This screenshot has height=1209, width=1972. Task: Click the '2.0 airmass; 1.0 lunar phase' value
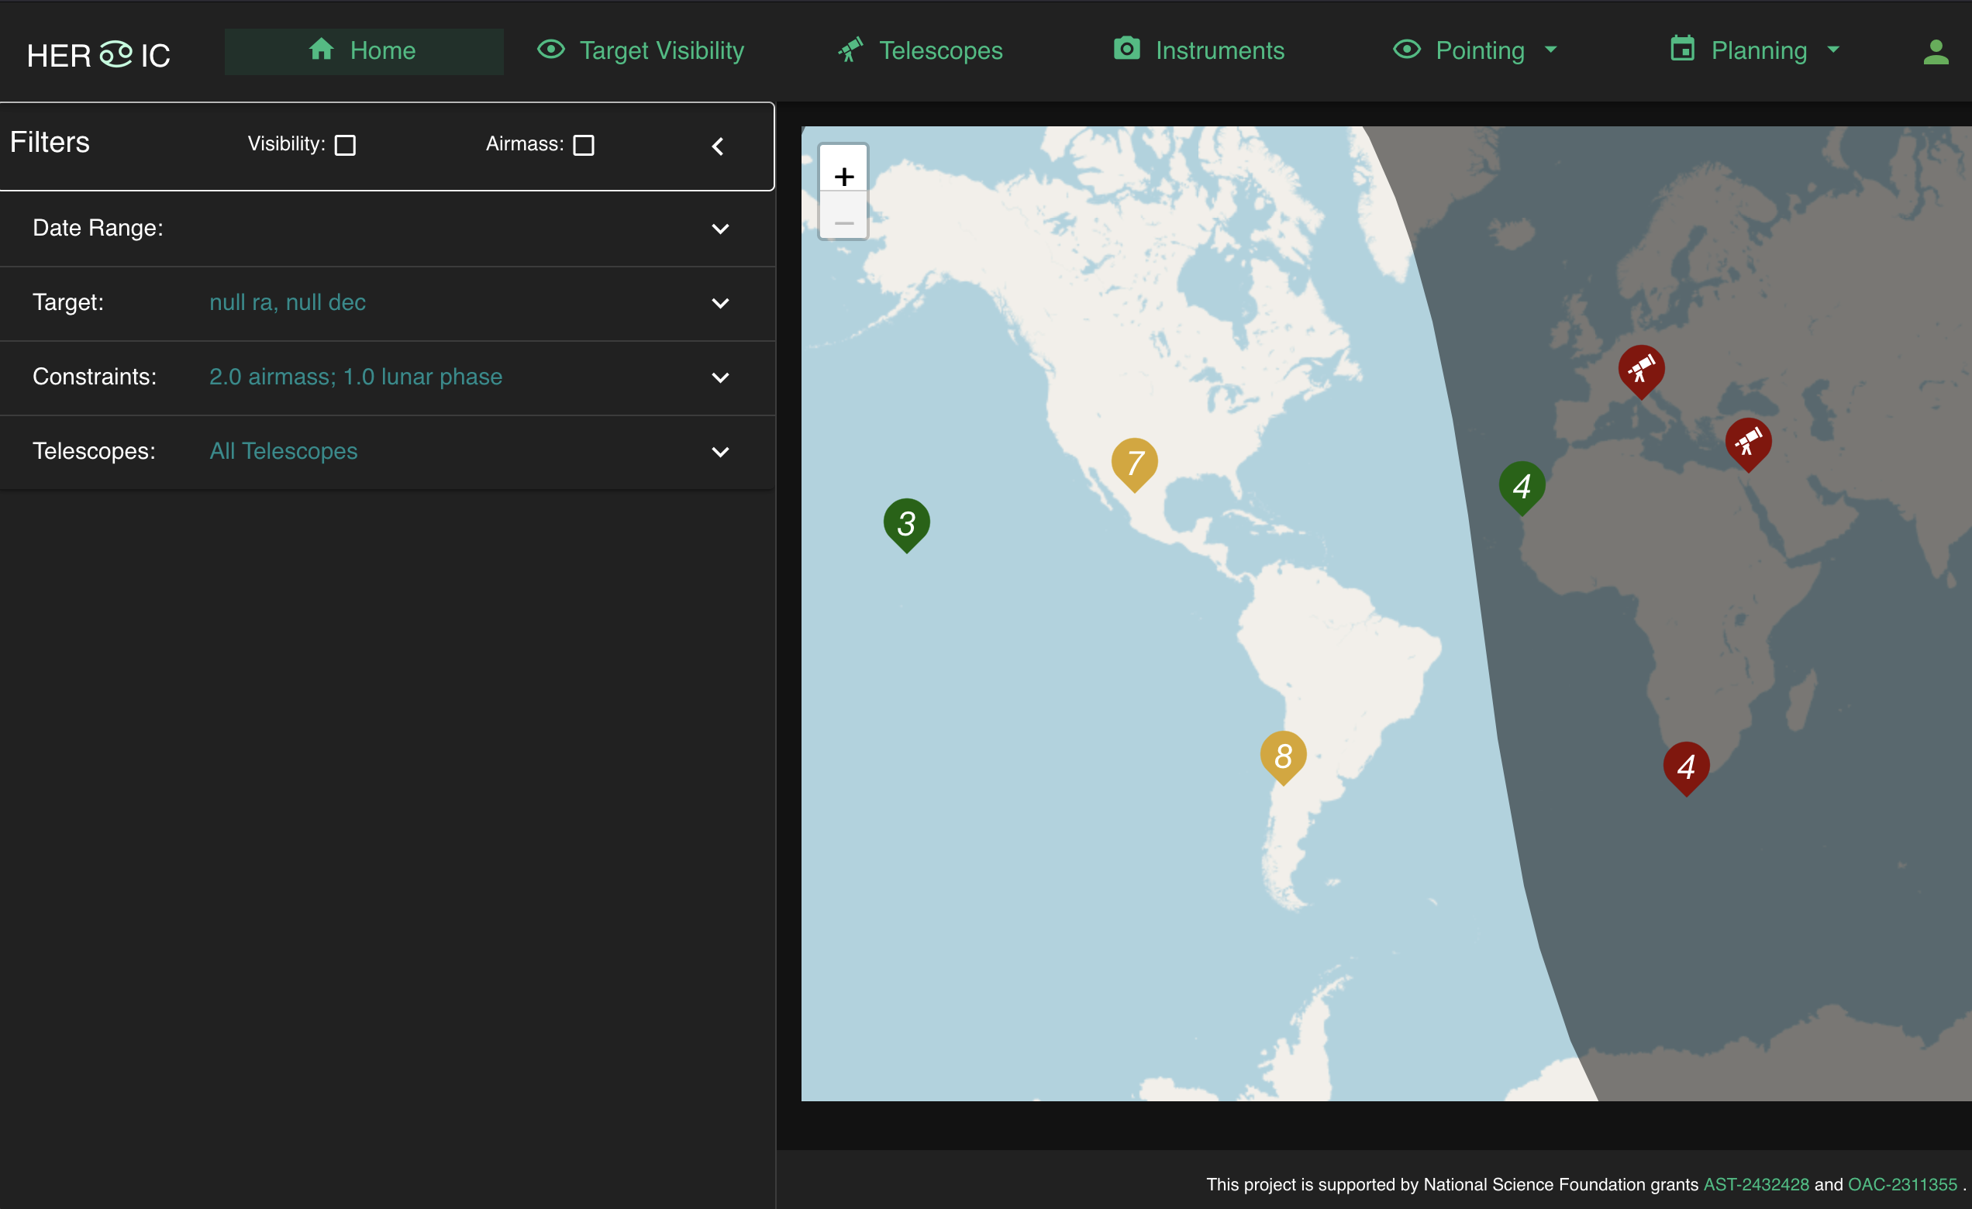click(x=355, y=377)
